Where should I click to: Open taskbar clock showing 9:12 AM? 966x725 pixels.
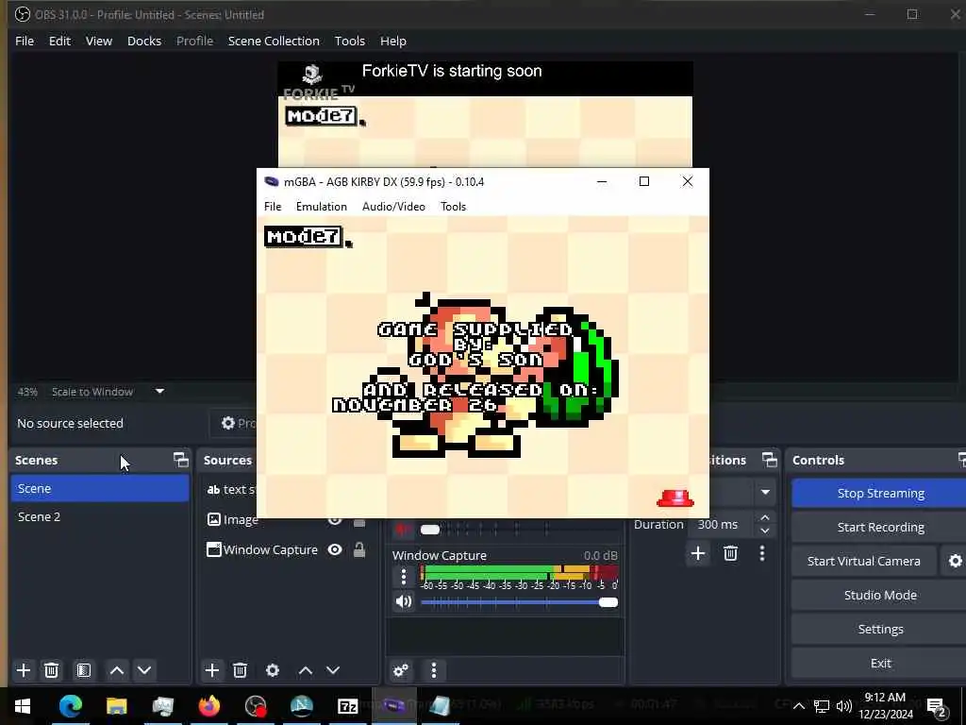pos(885,706)
